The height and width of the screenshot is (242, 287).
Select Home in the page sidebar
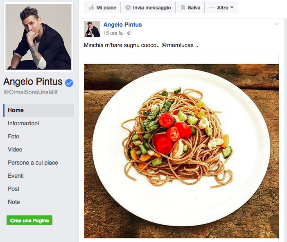coord(38,111)
